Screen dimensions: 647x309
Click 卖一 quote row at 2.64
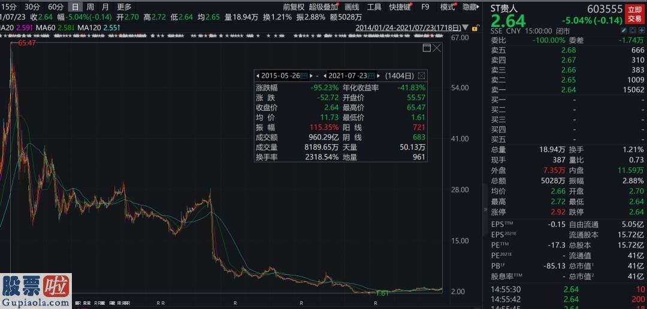pyautogui.click(x=567, y=89)
